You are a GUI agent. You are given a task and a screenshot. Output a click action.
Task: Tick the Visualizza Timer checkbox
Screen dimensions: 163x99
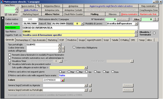click(x=10, y=61)
